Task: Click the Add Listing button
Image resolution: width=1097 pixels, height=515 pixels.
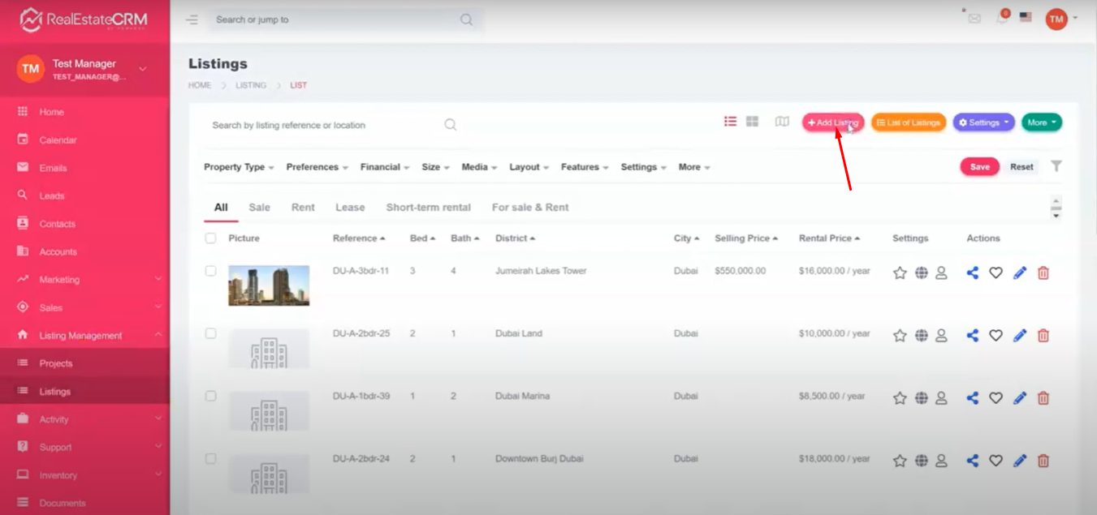Action: pos(832,122)
